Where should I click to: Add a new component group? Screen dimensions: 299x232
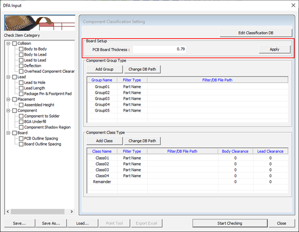click(104, 69)
